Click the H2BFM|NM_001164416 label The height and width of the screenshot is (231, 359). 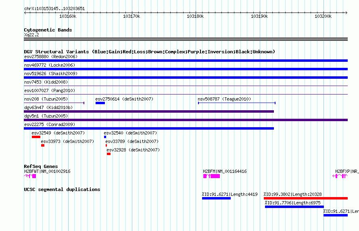[x=225, y=171]
